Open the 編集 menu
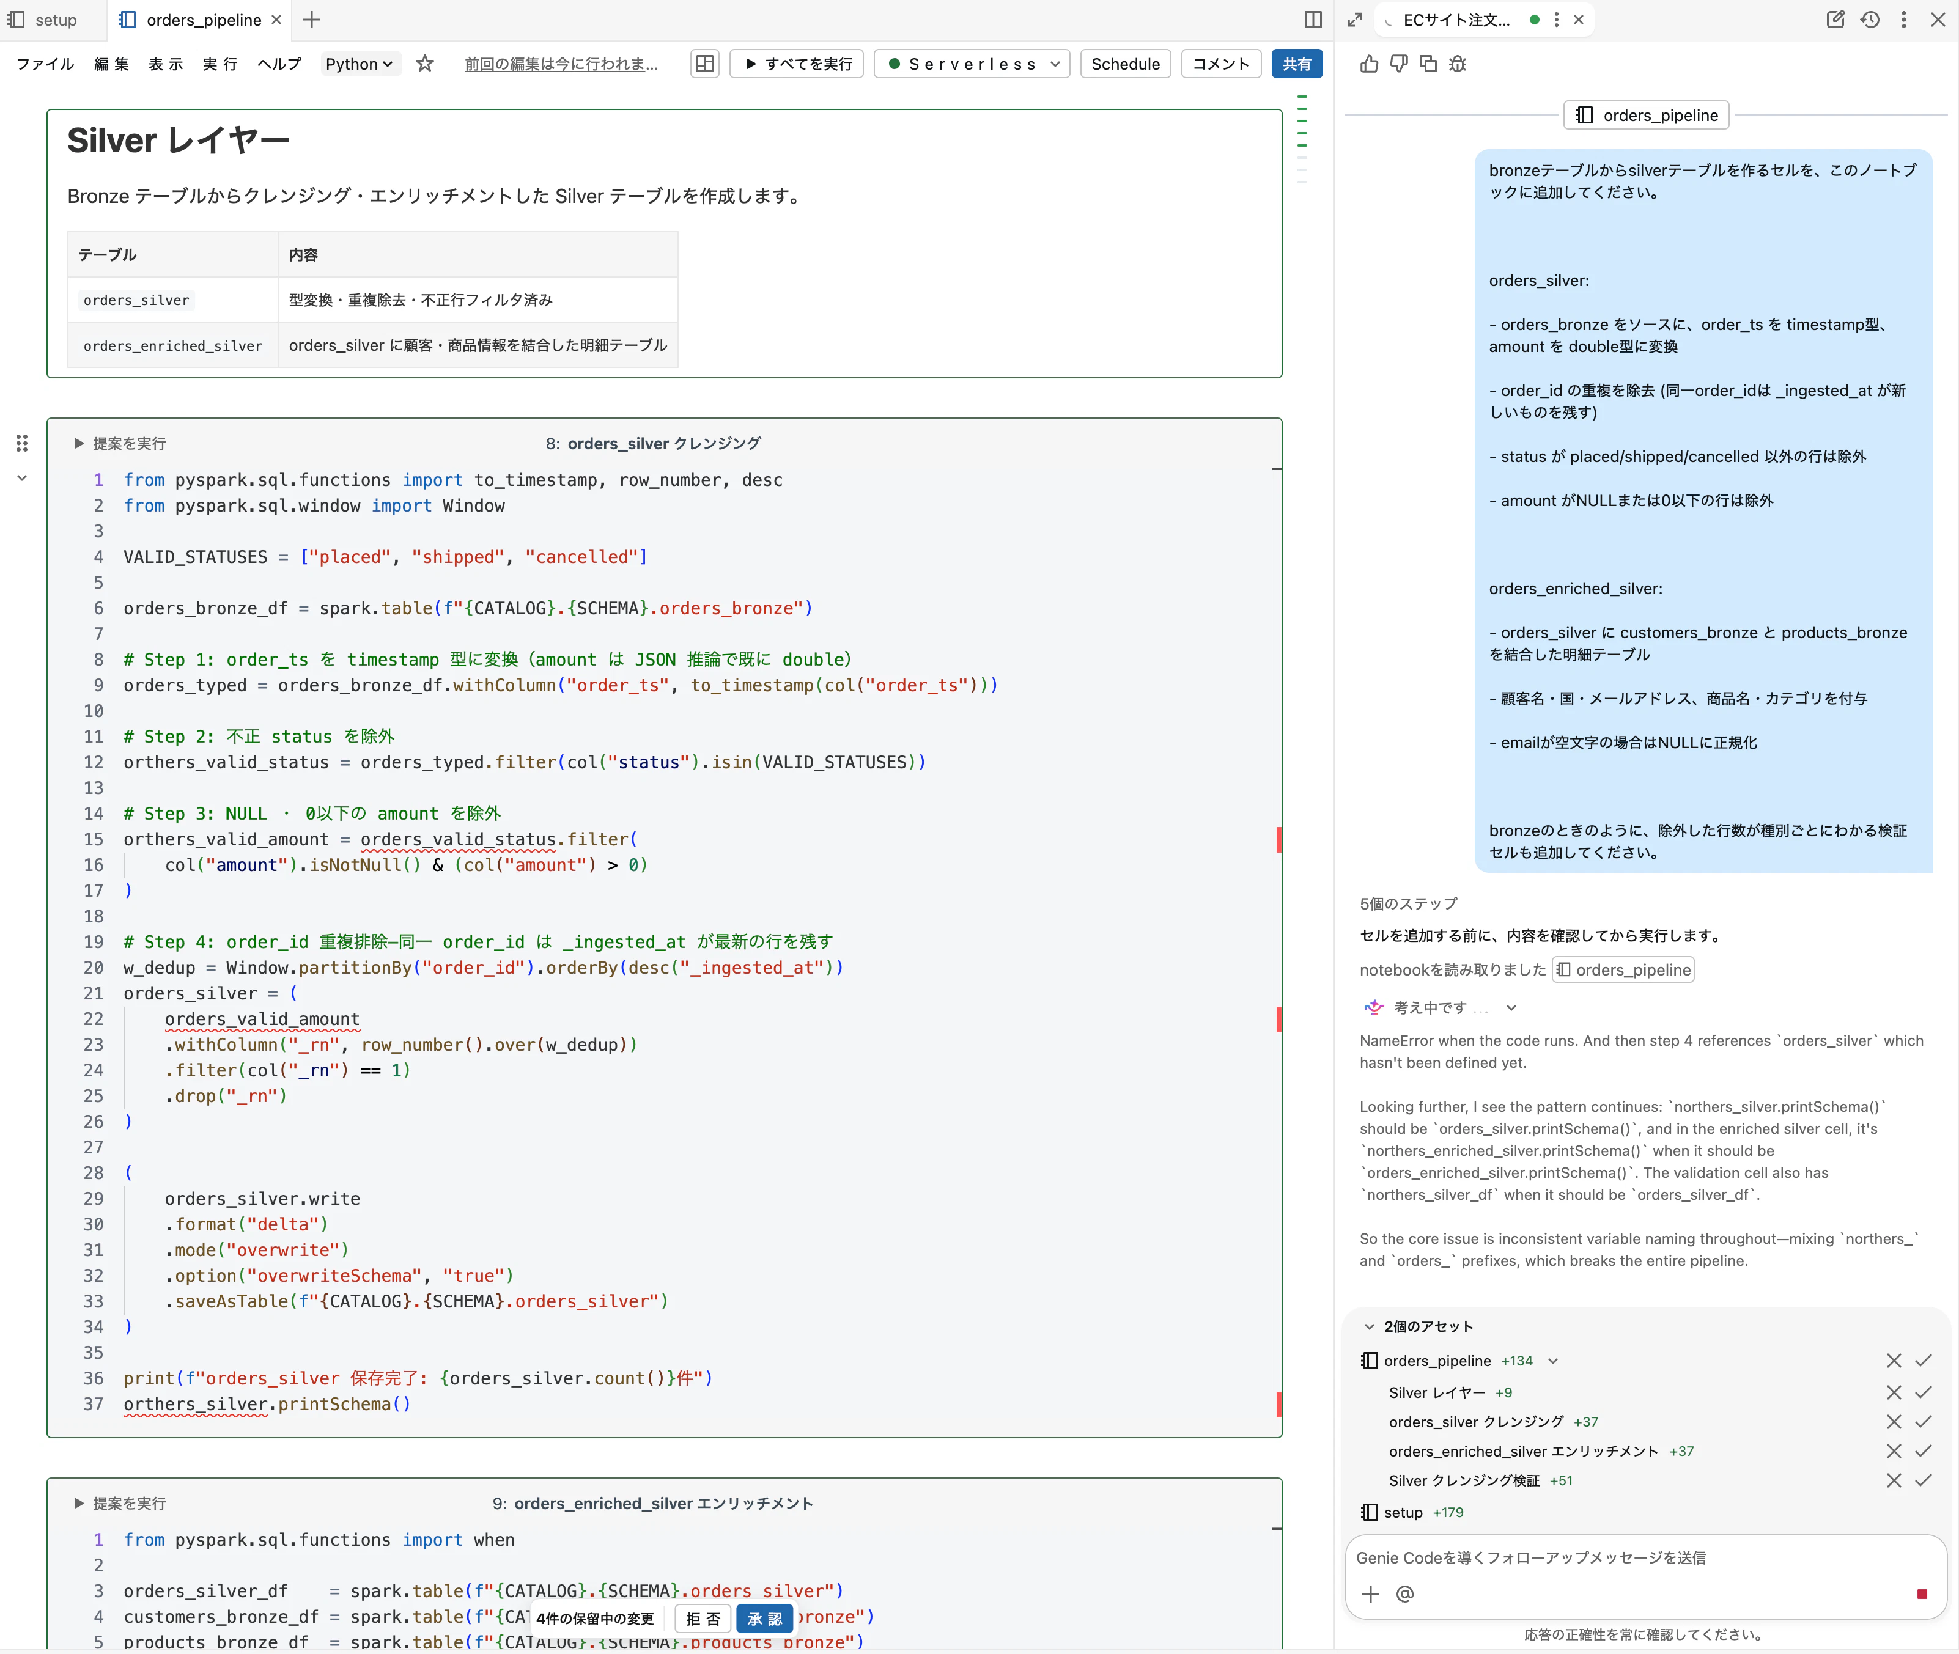The height and width of the screenshot is (1654, 1959). click(112, 64)
